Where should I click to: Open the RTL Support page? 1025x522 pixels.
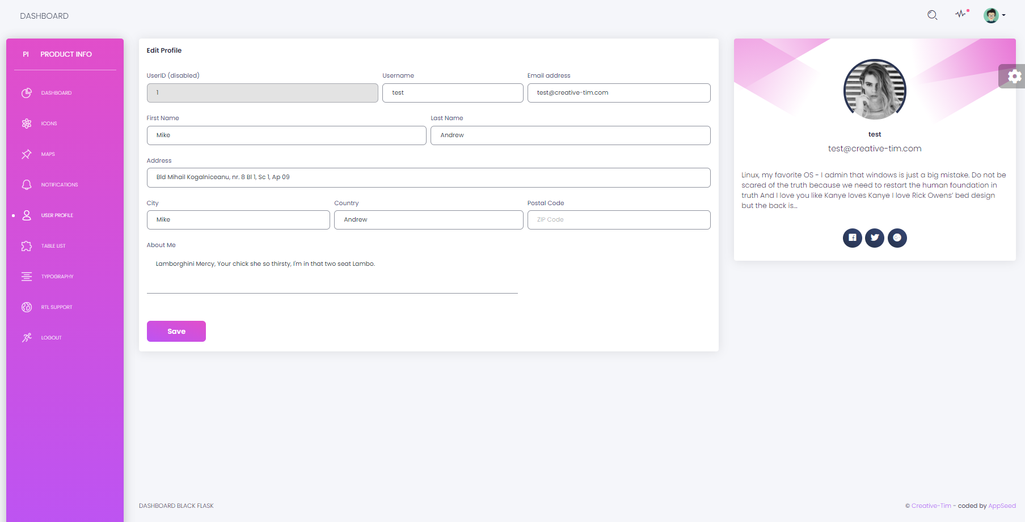(x=56, y=307)
